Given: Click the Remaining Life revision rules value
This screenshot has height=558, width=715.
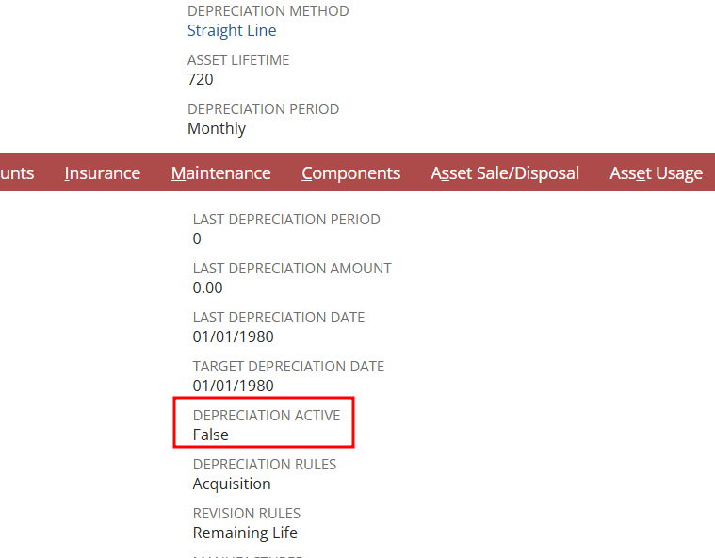Looking at the screenshot, I should coord(245,533).
